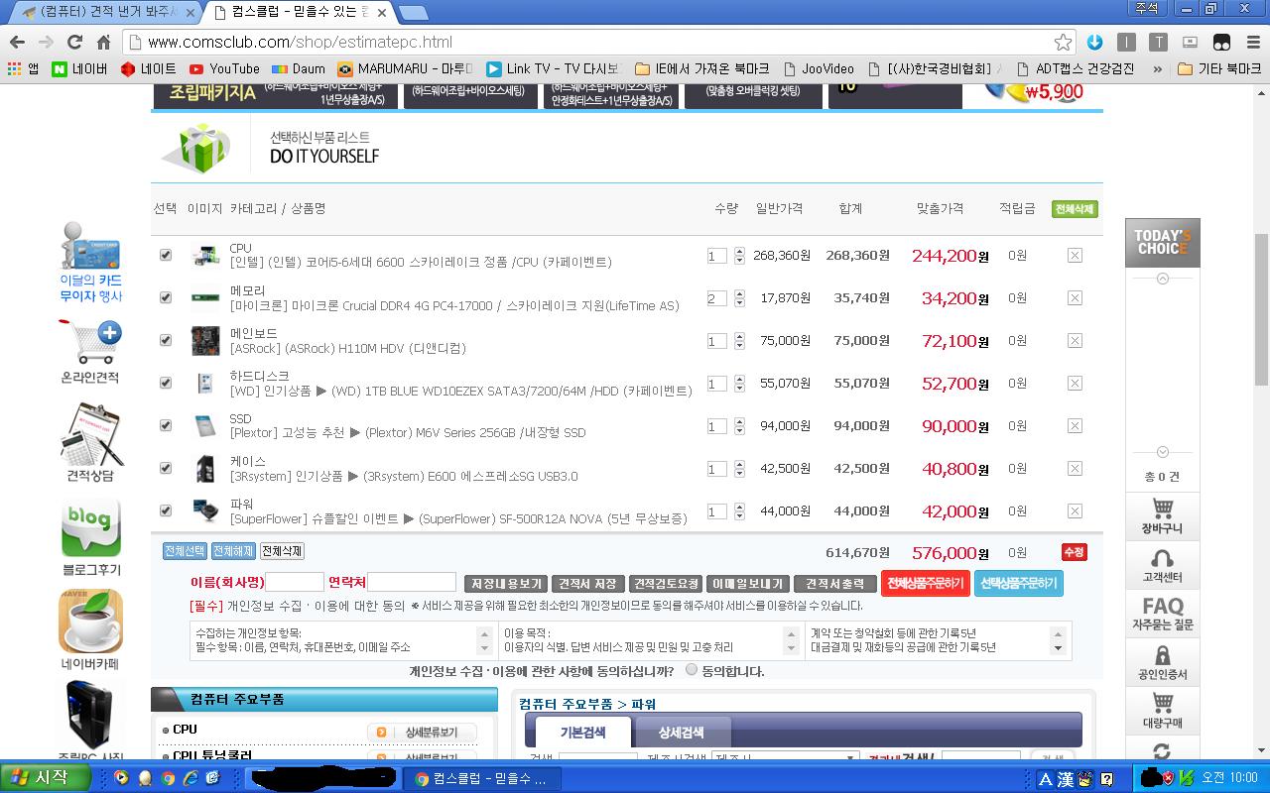The image size is (1270, 793).
Task: Uncheck the CPU row checkbox
Action: 166,255
